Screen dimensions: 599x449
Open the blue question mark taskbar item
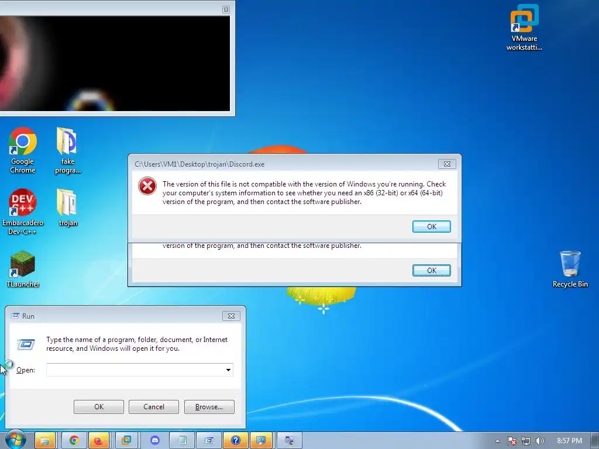[x=235, y=441]
